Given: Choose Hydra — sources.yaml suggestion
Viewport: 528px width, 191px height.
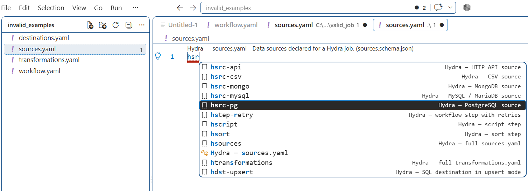Looking at the screenshot, I should coord(362,153).
